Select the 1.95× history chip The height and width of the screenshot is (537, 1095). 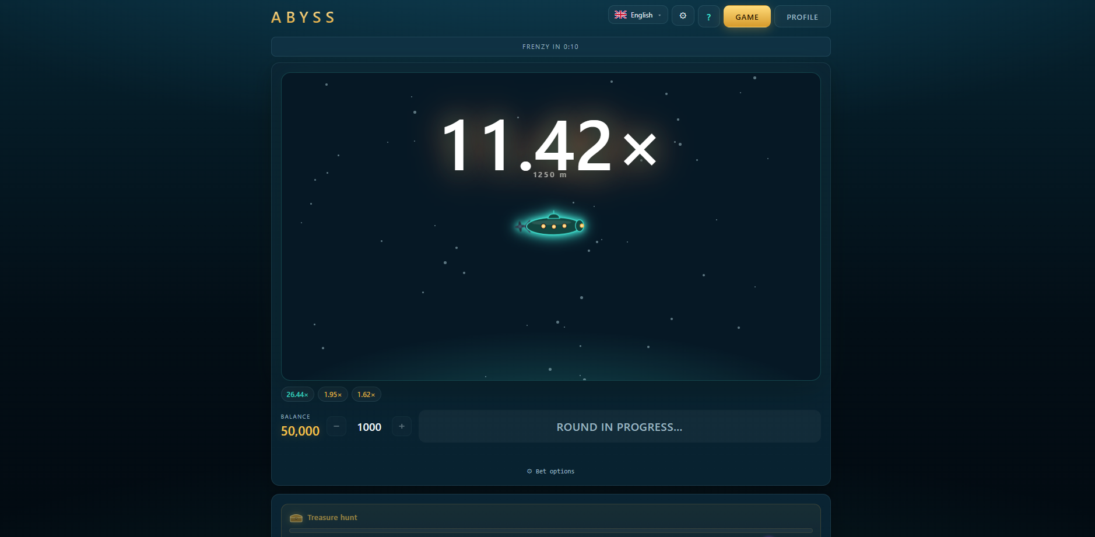click(333, 395)
